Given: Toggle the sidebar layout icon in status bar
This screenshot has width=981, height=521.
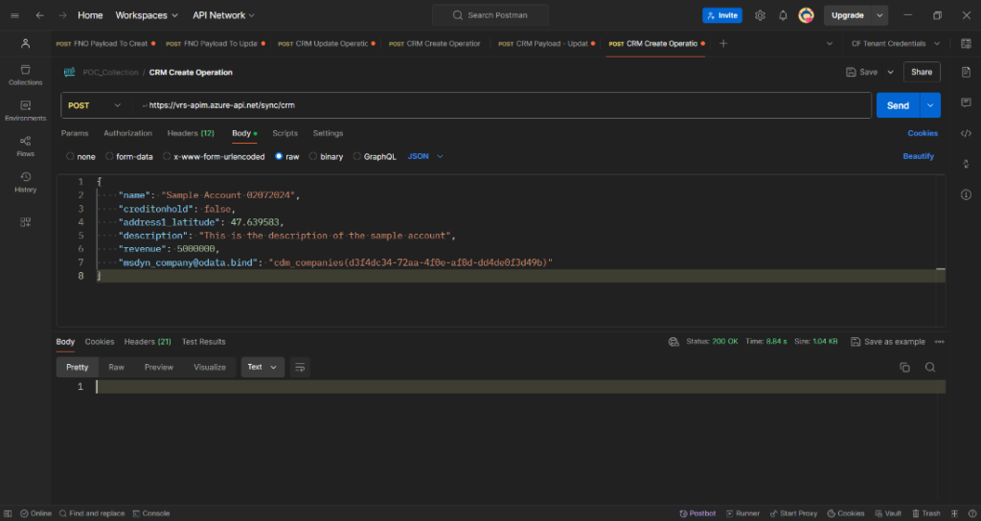Looking at the screenshot, I should click(x=8, y=513).
